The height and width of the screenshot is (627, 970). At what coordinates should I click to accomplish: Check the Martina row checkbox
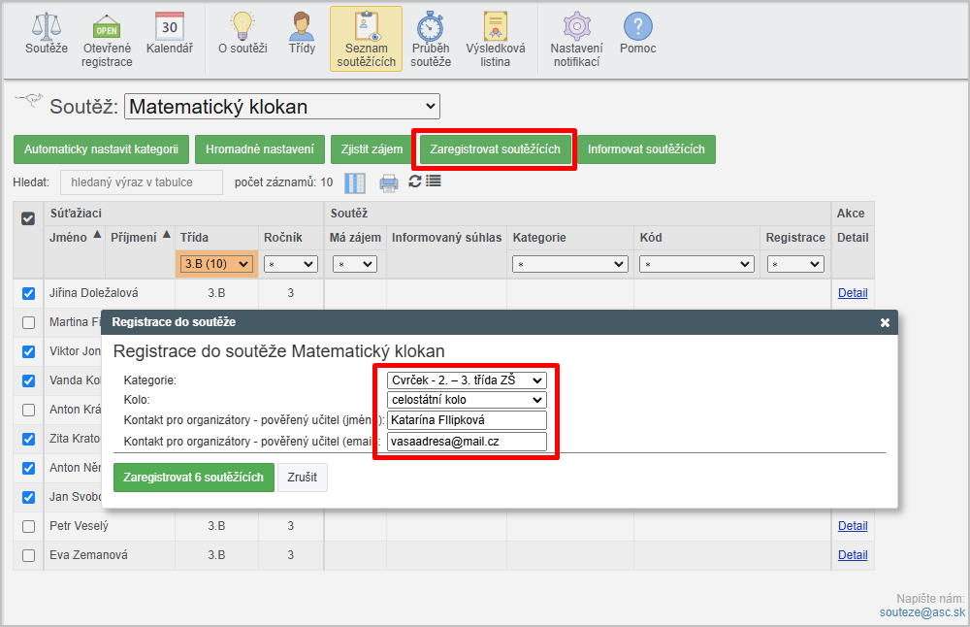28,322
